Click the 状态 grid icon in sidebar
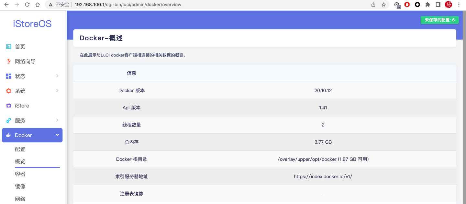Screen dimensions: 466x204 [x=9, y=76]
